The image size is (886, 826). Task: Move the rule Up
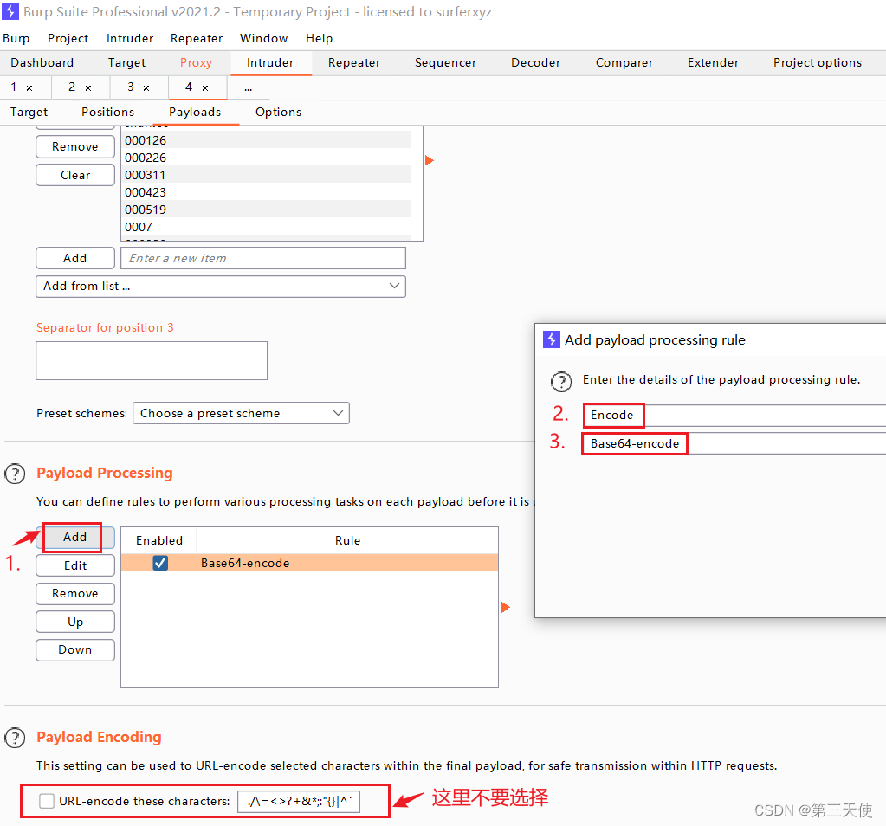(75, 622)
